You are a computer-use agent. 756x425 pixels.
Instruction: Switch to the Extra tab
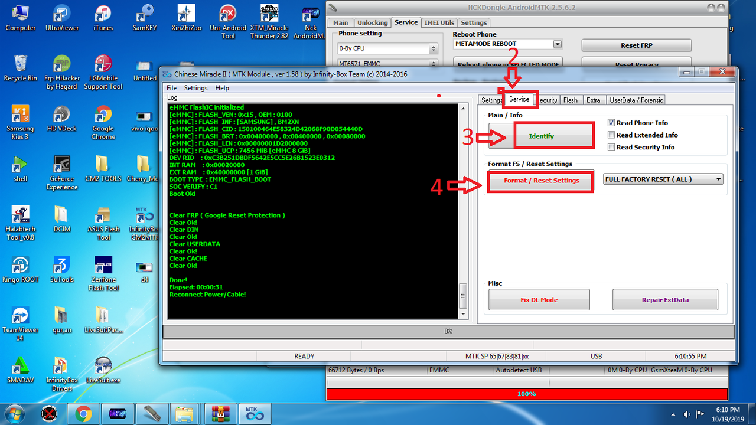[594, 100]
